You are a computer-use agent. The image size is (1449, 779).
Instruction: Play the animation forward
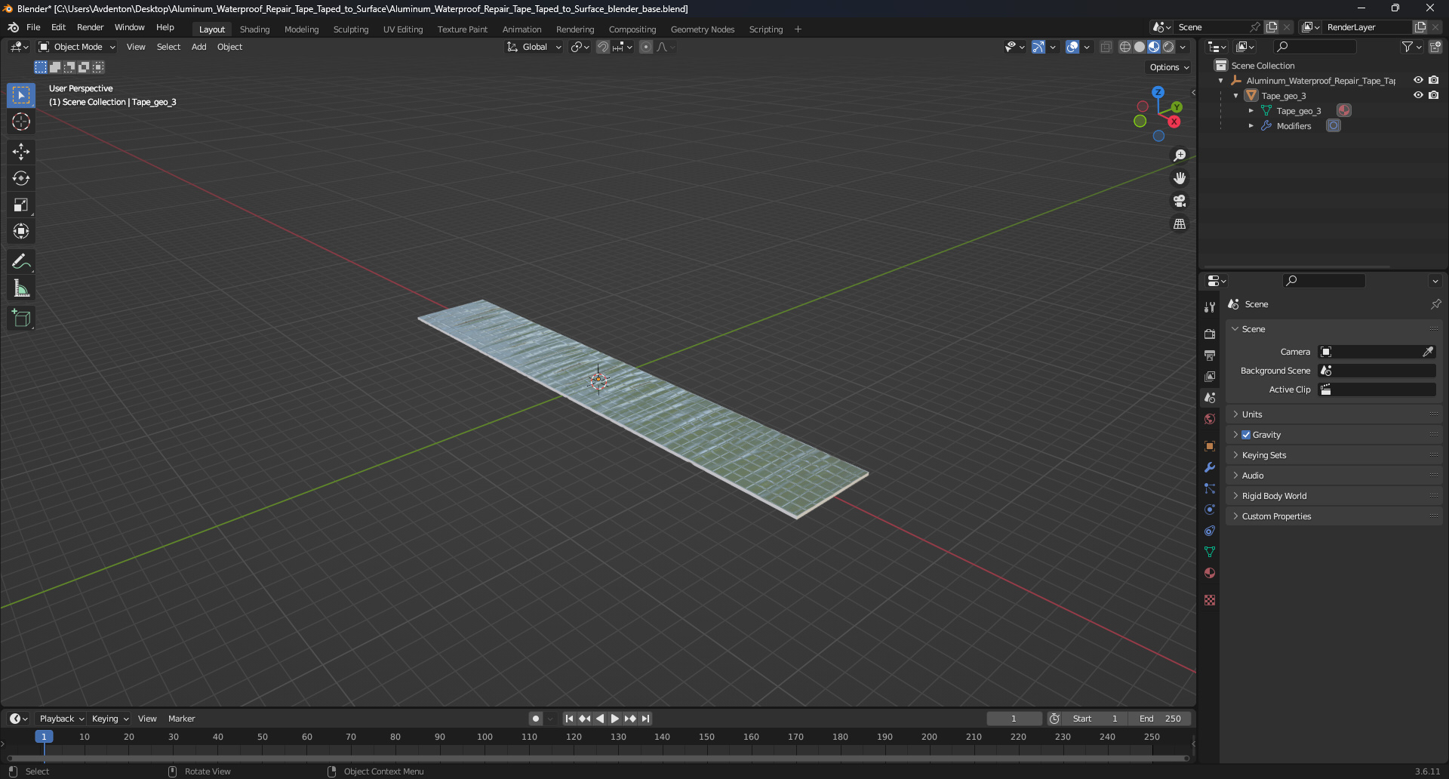click(x=615, y=719)
